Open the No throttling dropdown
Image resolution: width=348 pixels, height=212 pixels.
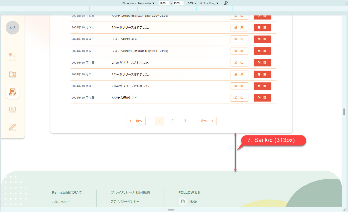pyautogui.click(x=209, y=3)
